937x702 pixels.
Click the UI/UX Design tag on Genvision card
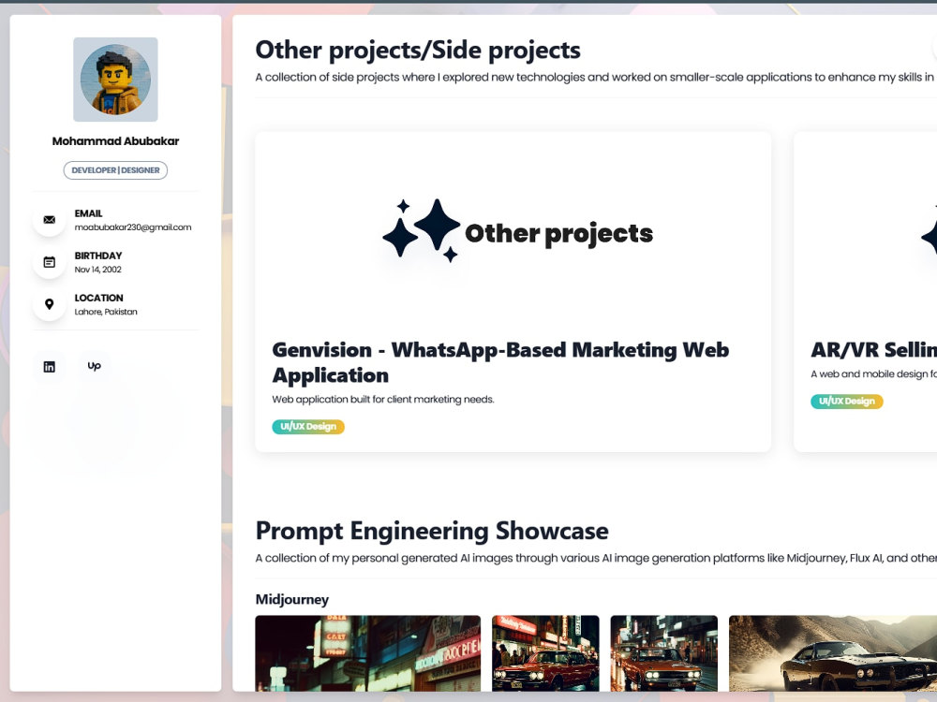click(x=308, y=427)
